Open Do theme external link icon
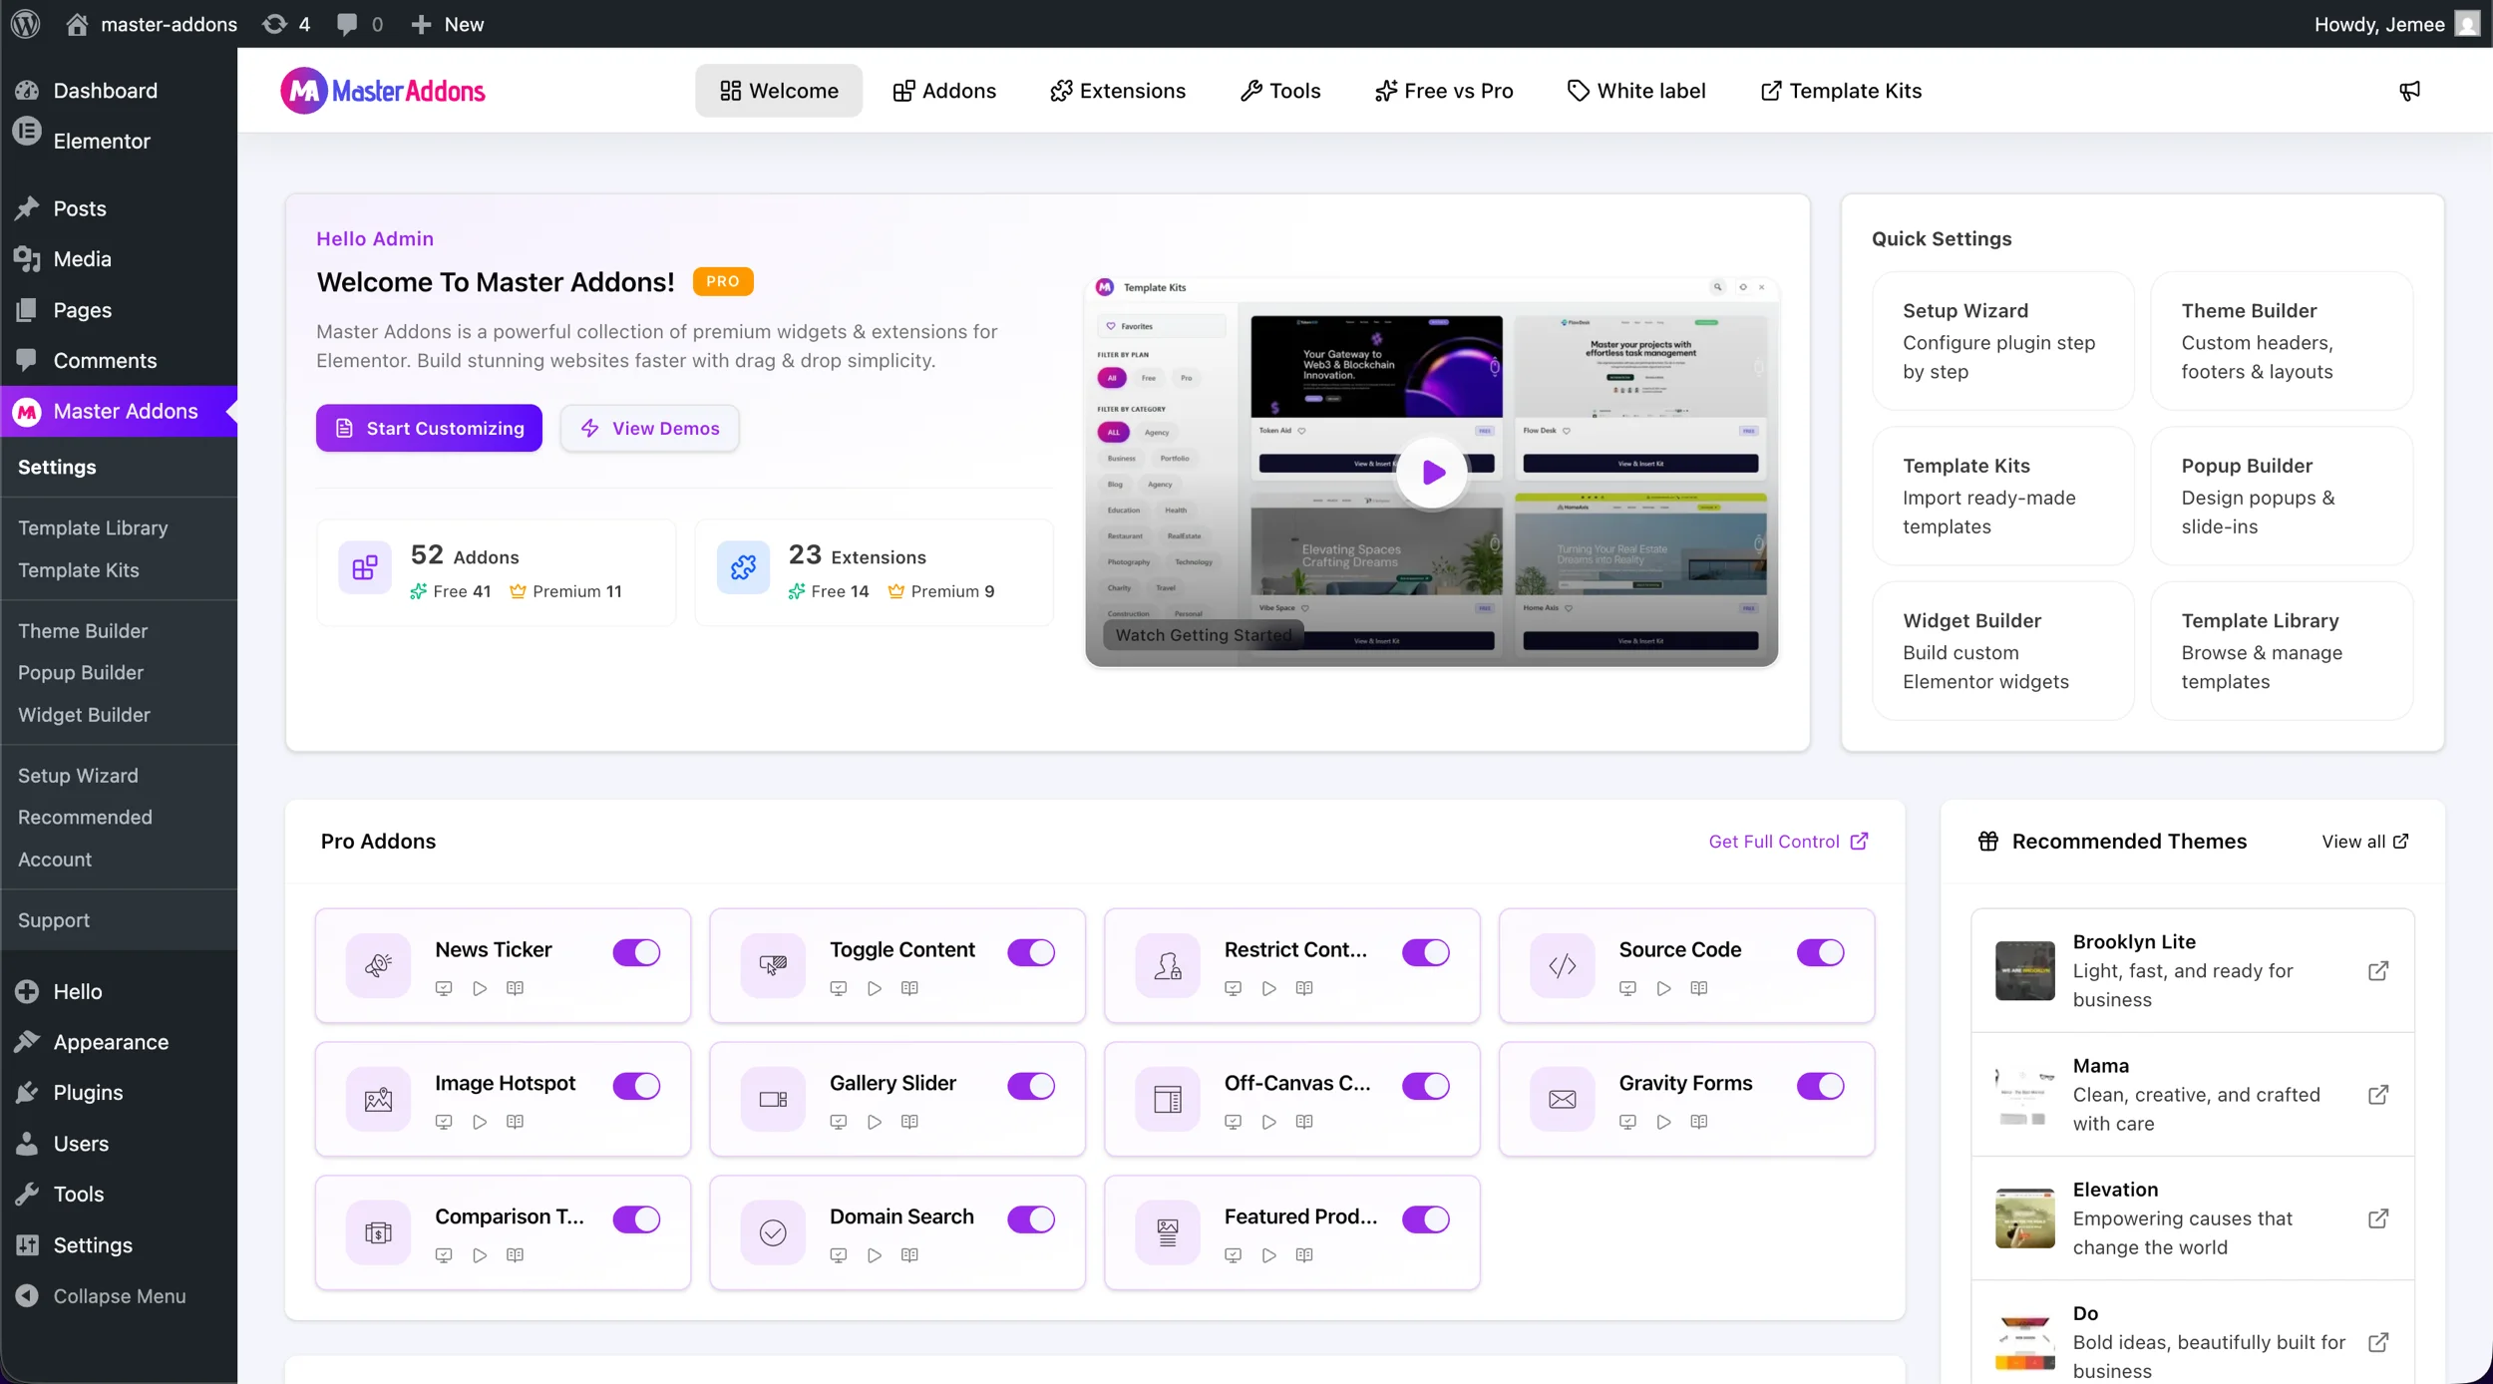This screenshot has width=2493, height=1384. pos(2378,1342)
